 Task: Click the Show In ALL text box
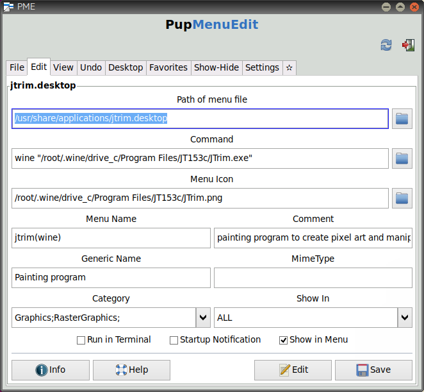pyautogui.click(x=306, y=318)
